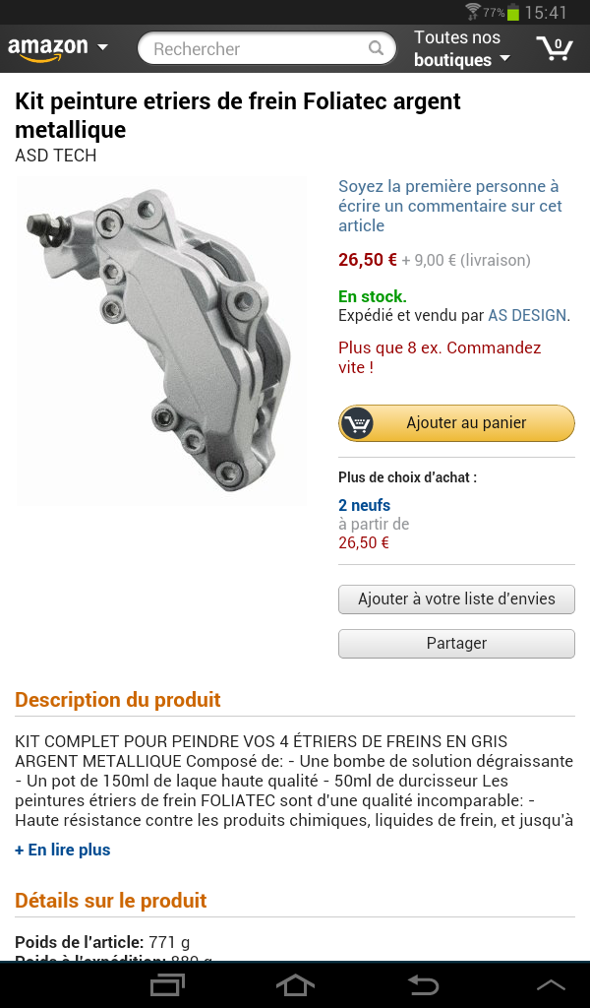Tap the Partager button
Screen dimensions: 590x1008
coord(456,644)
